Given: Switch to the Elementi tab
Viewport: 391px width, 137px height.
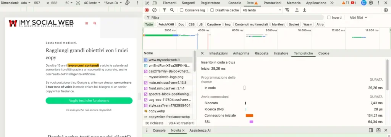Looking at the screenshot, I should [169, 3].
